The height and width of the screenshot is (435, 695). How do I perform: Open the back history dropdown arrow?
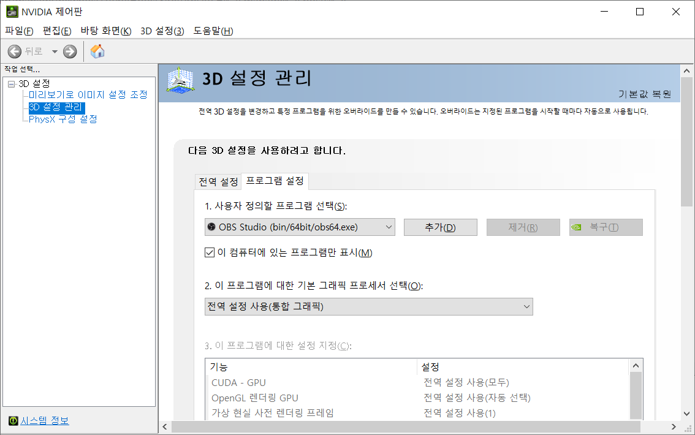[55, 52]
